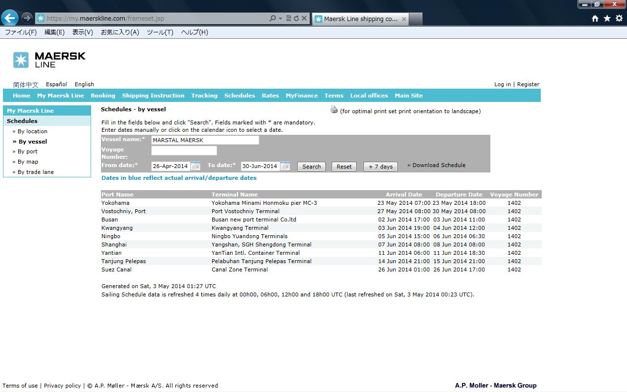Click the search magnifier in address bar
This screenshot has width=627, height=392.
coord(273,18)
